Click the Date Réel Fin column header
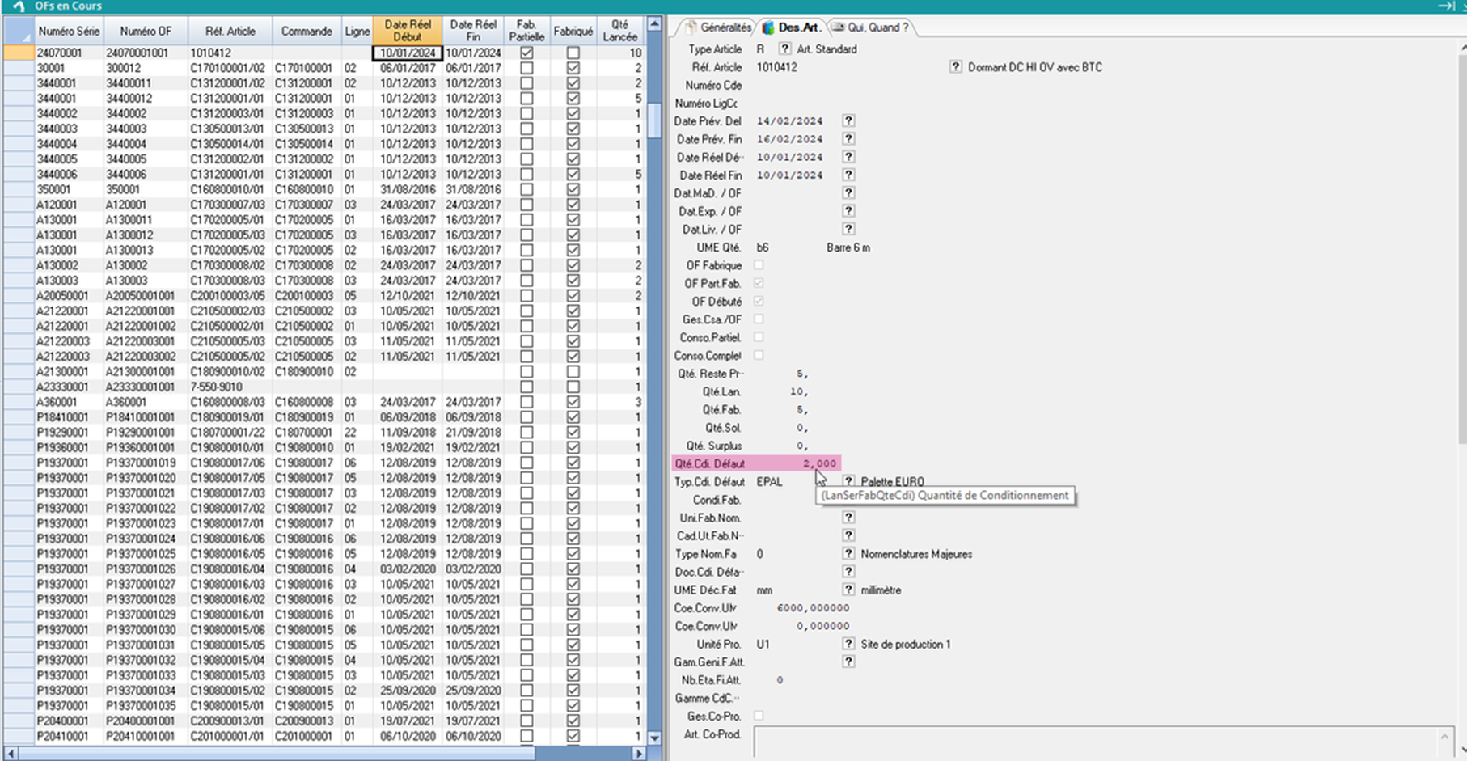1467x761 pixels. pos(473,31)
